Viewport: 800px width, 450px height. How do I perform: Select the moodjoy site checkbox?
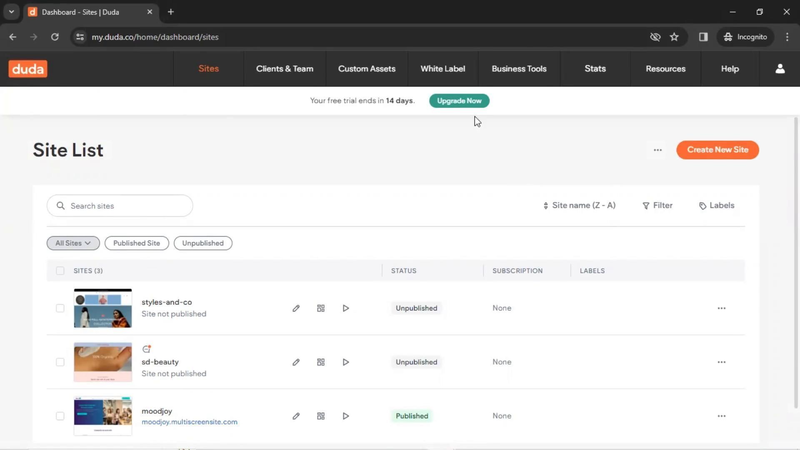click(x=60, y=416)
